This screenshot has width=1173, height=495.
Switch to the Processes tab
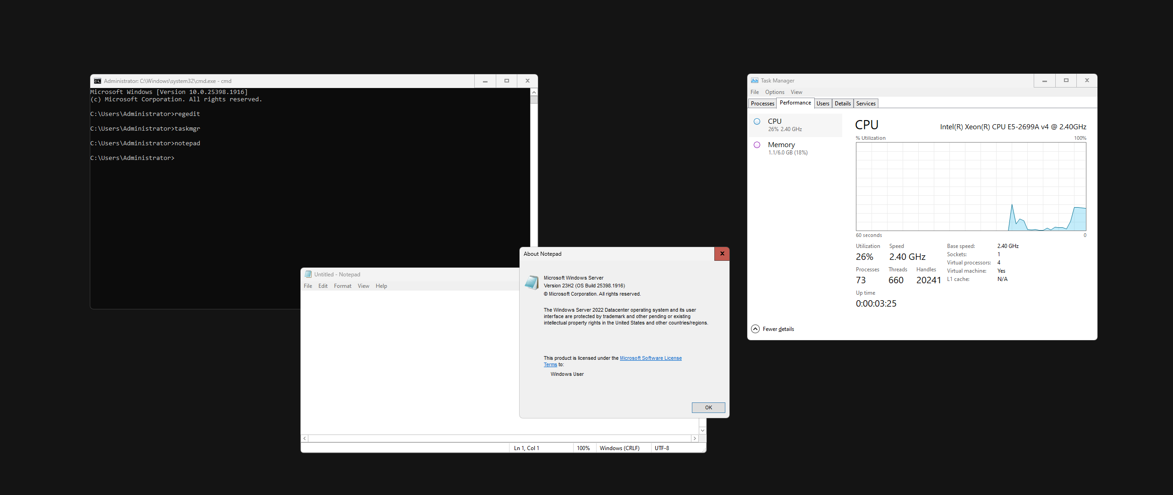(762, 104)
